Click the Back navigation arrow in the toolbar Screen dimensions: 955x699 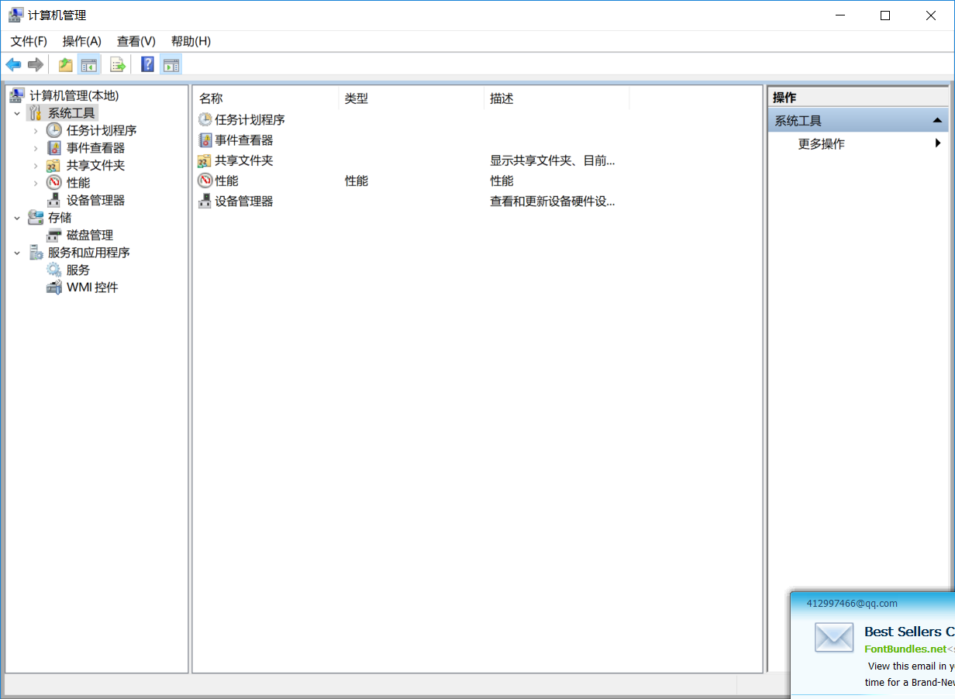coord(13,64)
